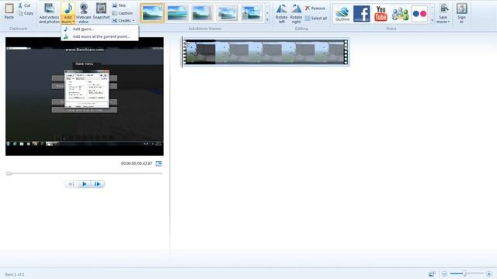The height and width of the screenshot is (279, 497).
Task: Click the video preview monitor
Action: (x=85, y=96)
